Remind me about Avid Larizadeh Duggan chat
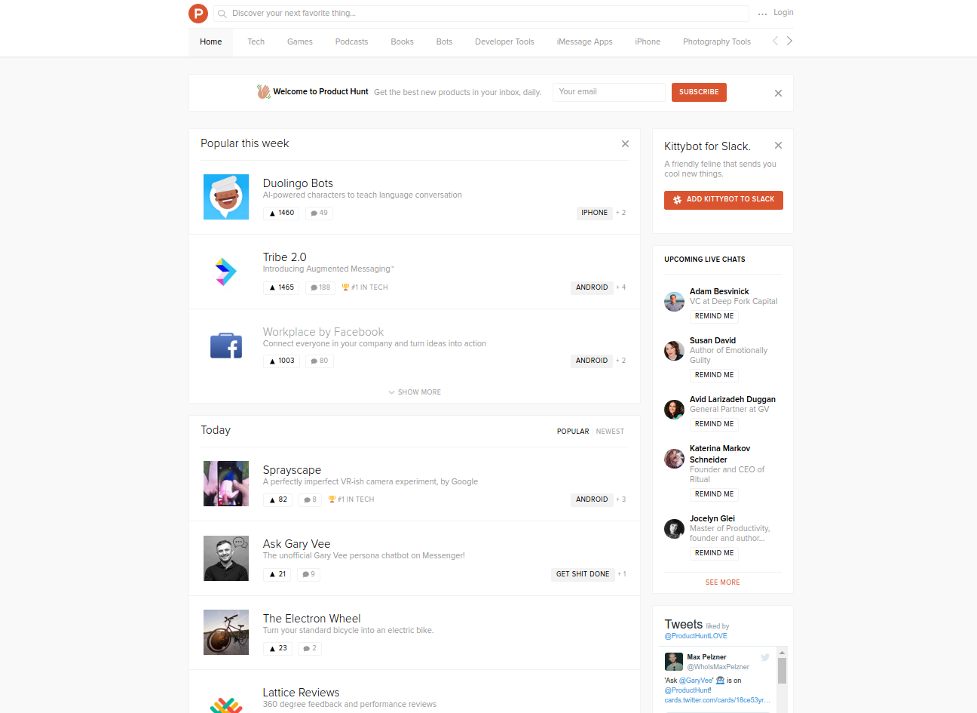 [x=714, y=425]
